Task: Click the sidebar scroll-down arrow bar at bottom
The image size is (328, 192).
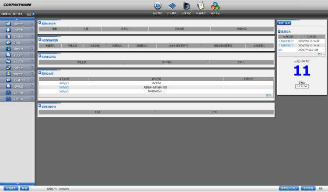Action: (17, 184)
